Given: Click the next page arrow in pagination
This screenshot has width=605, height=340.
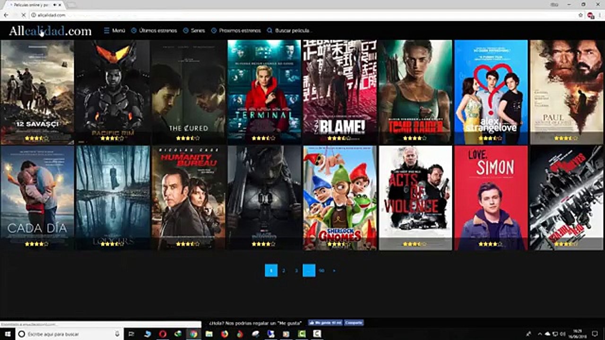Looking at the screenshot, I should (x=334, y=271).
